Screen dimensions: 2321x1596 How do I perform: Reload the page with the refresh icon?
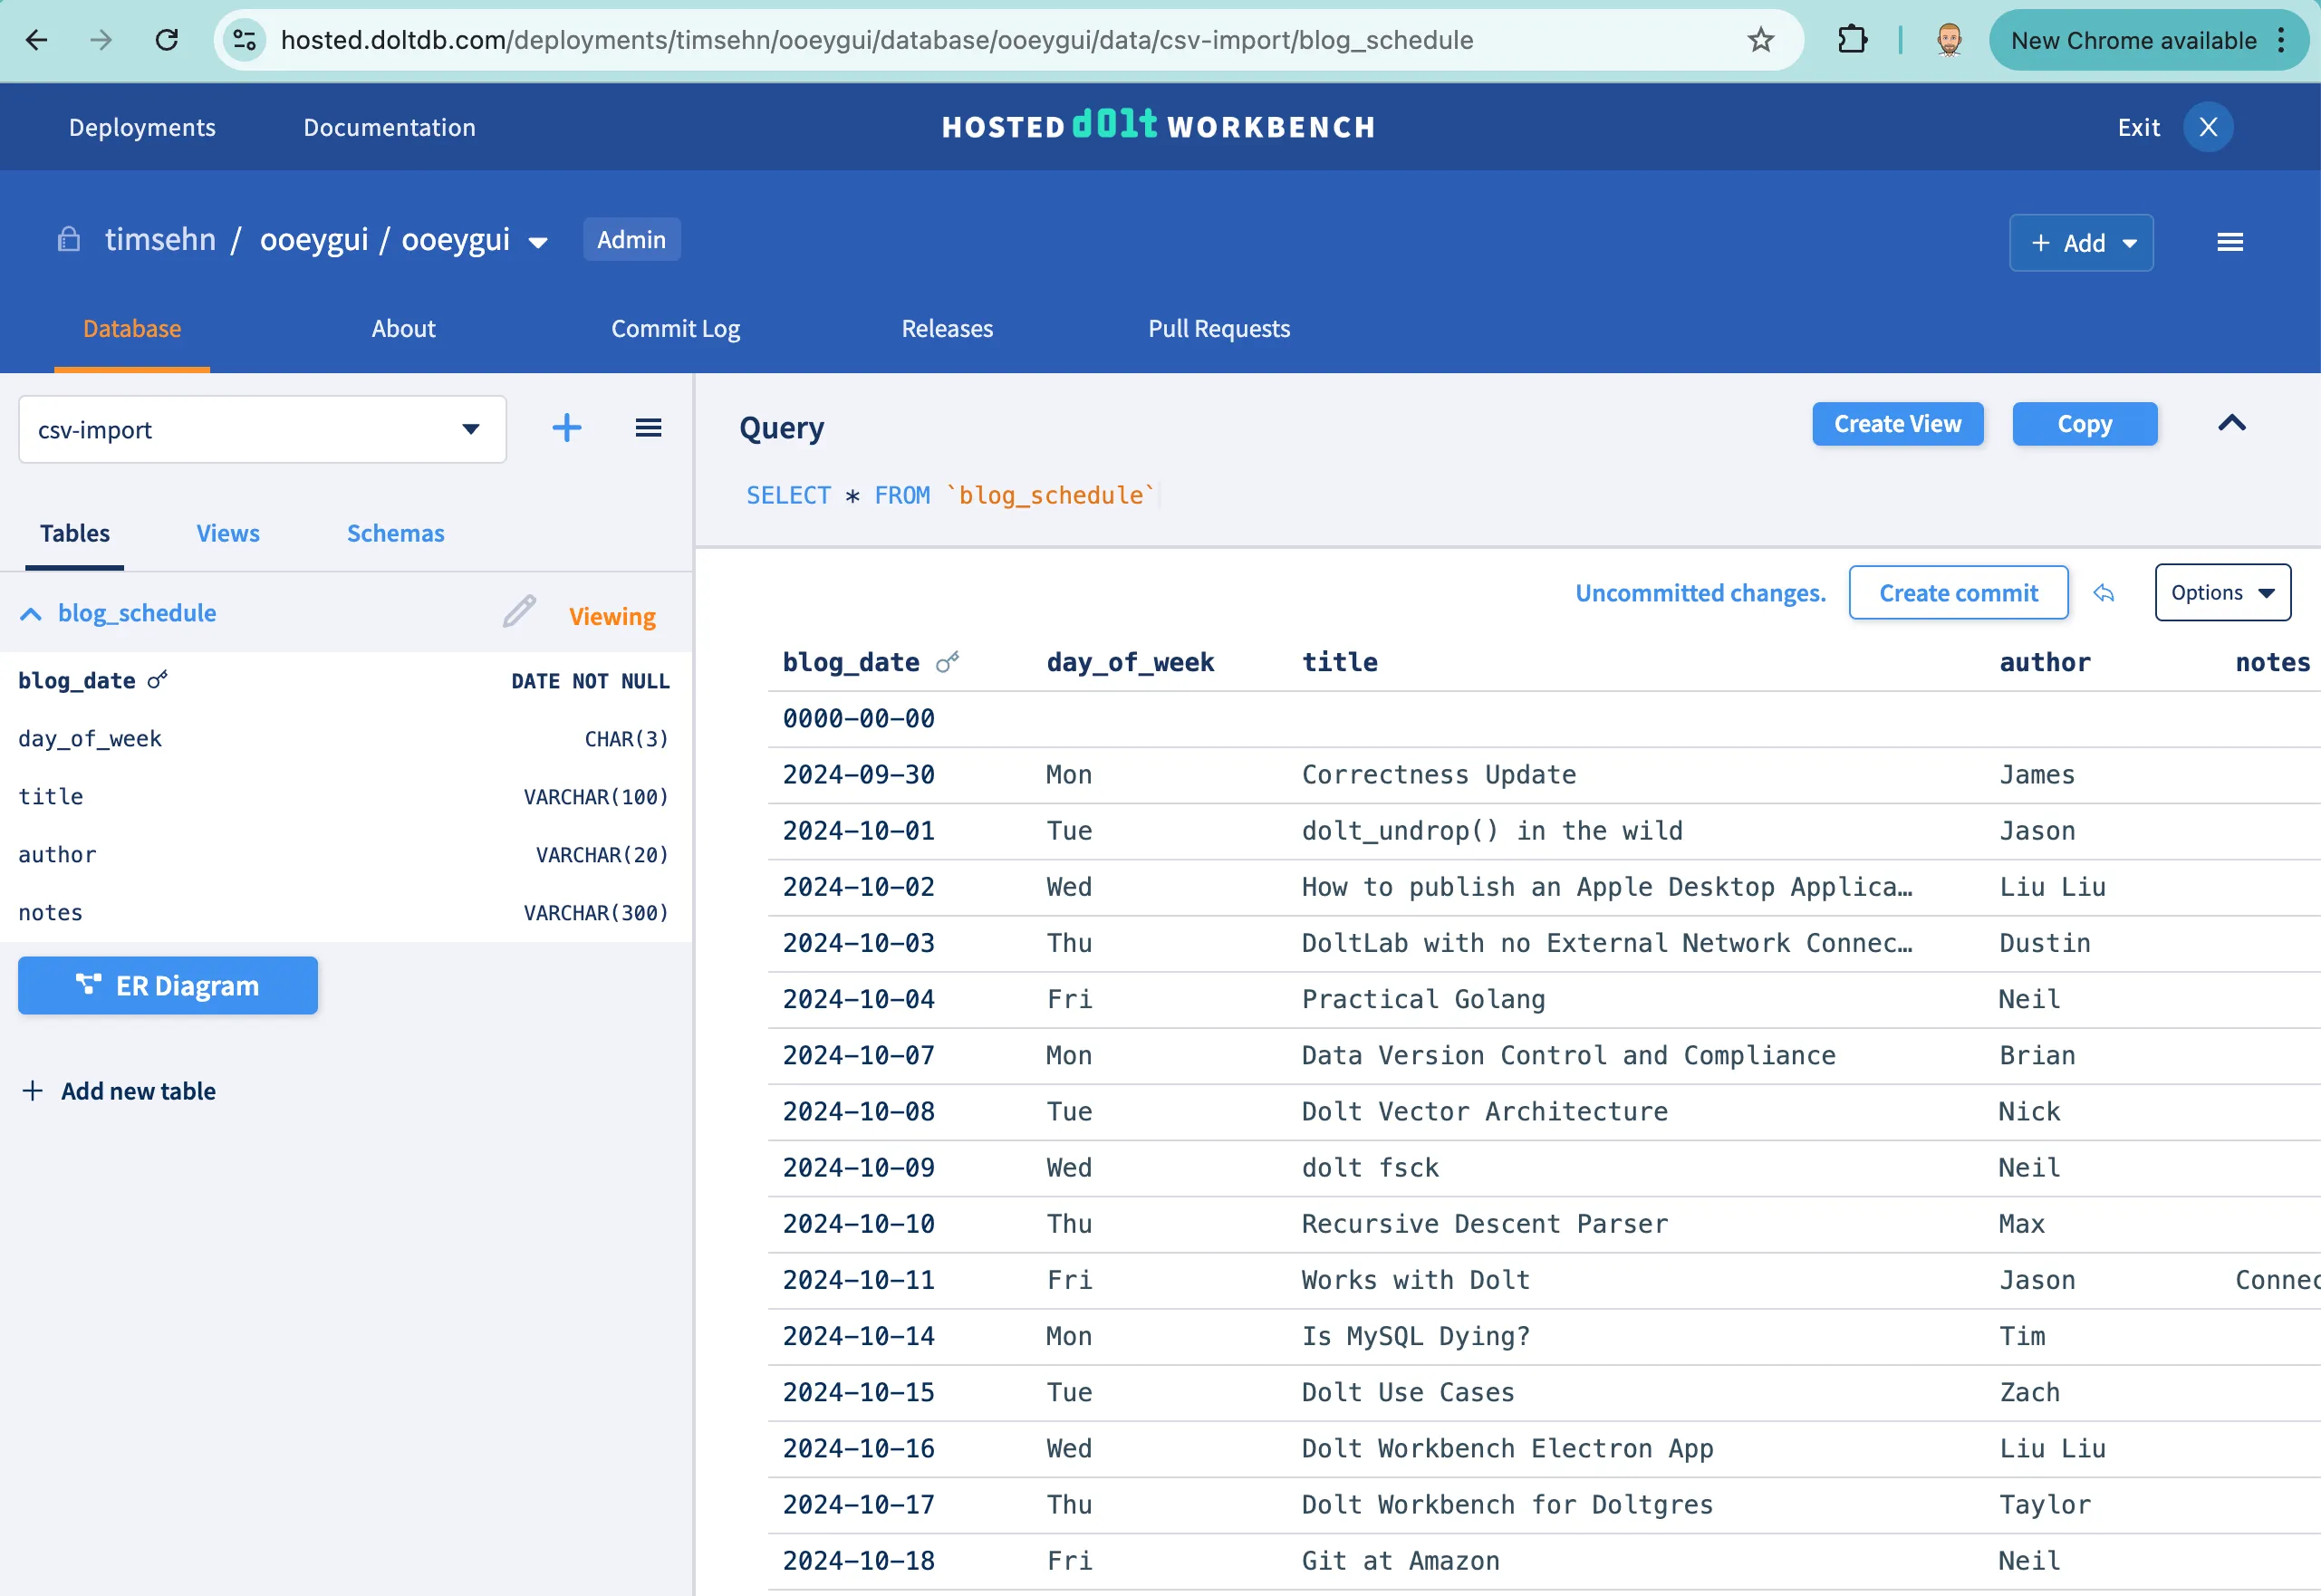[x=167, y=40]
